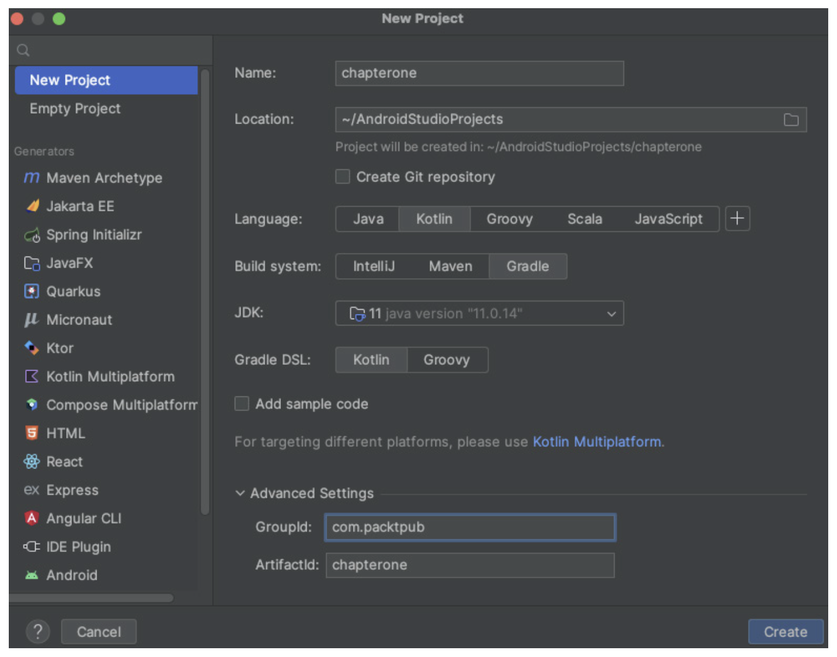Click the horizontal scrollbar under generators list
This screenshot has width=837, height=657.
click(x=91, y=598)
